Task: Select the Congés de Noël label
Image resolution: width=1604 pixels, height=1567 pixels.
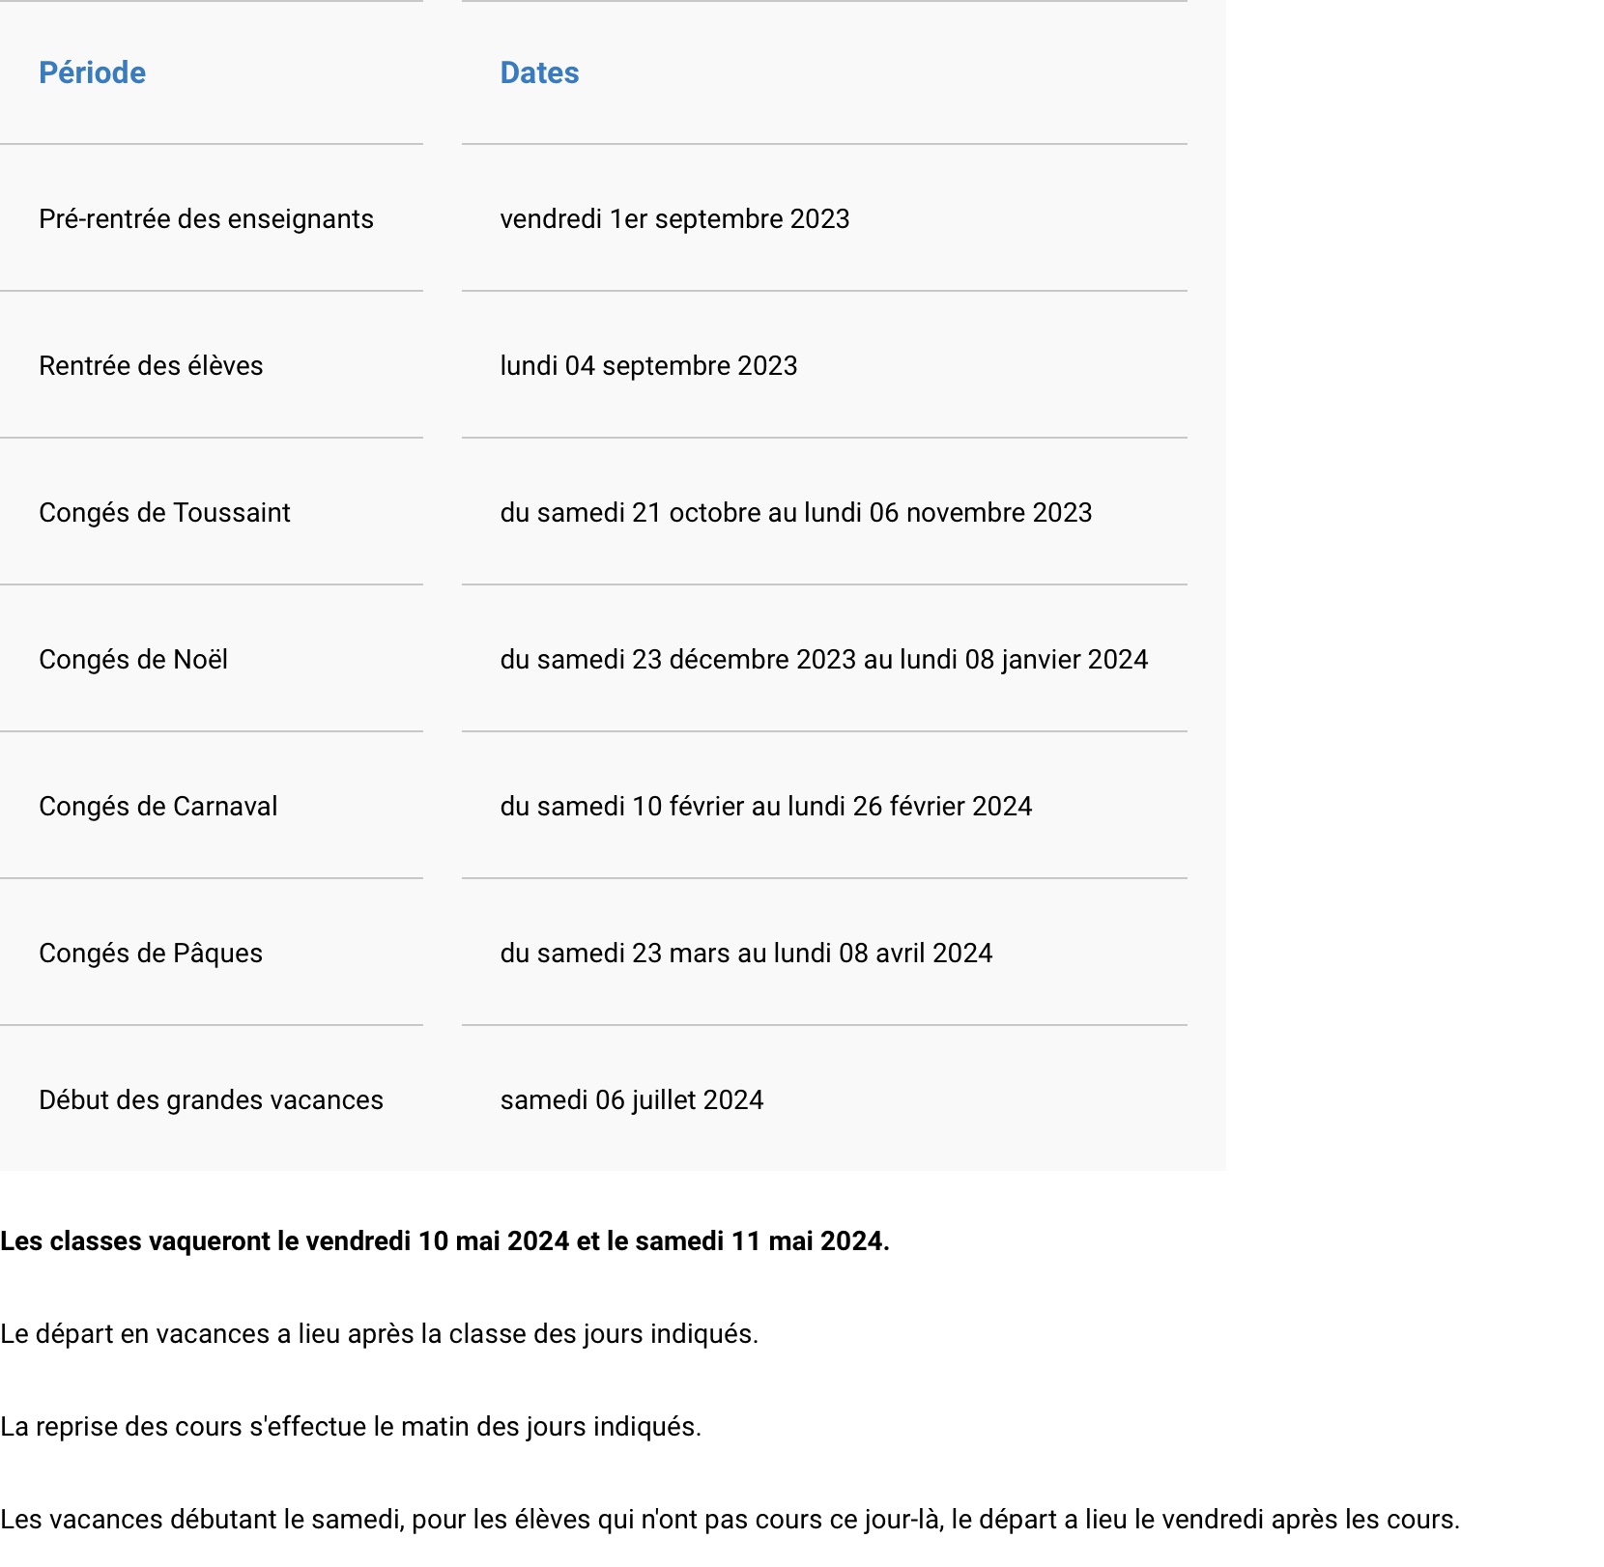Action: [133, 660]
